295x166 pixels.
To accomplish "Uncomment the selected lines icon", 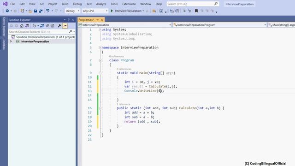I will click(x=189, y=11).
